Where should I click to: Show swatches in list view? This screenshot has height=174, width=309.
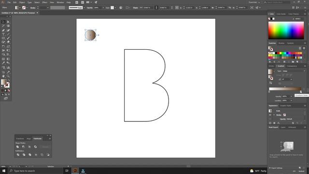(300, 48)
